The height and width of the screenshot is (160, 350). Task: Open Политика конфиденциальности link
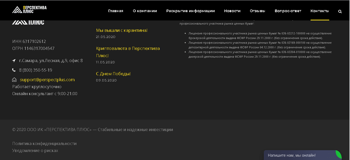[44, 143]
